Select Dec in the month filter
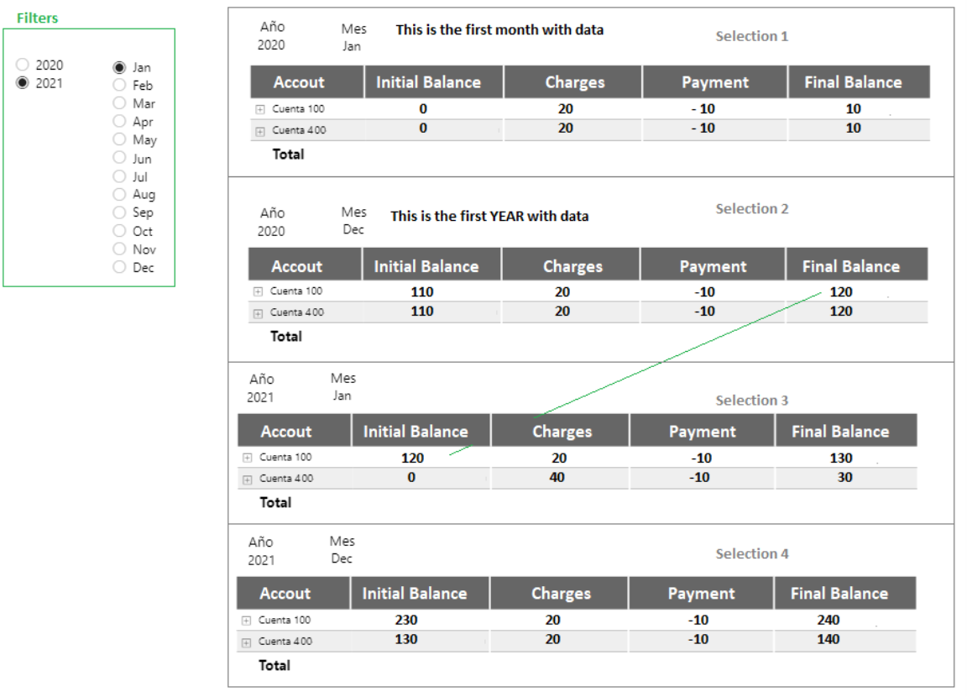 click(120, 267)
